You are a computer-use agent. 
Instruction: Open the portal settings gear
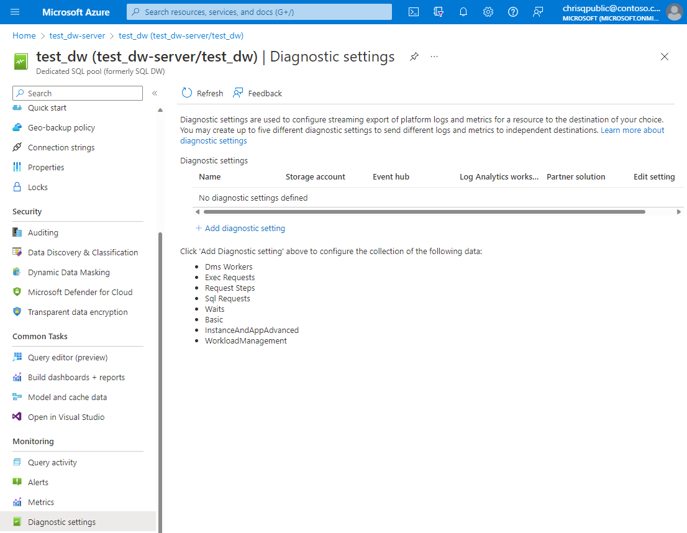(488, 12)
